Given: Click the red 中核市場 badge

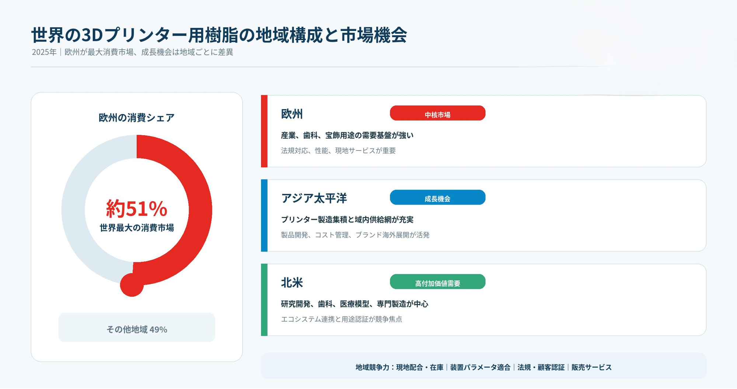Looking at the screenshot, I should [x=437, y=113].
